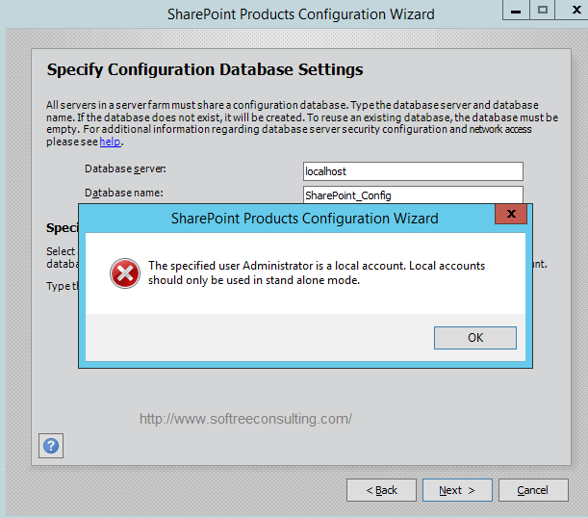
Task: Proceed with the Next button
Action: 457,490
